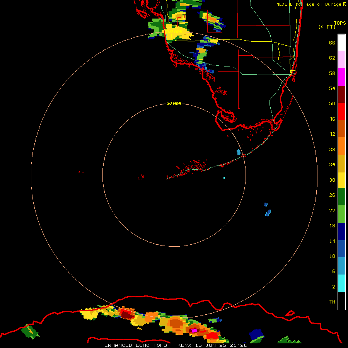The image size is (348, 348).
Task: Click the legend value 46
Action: [x=332, y=119]
